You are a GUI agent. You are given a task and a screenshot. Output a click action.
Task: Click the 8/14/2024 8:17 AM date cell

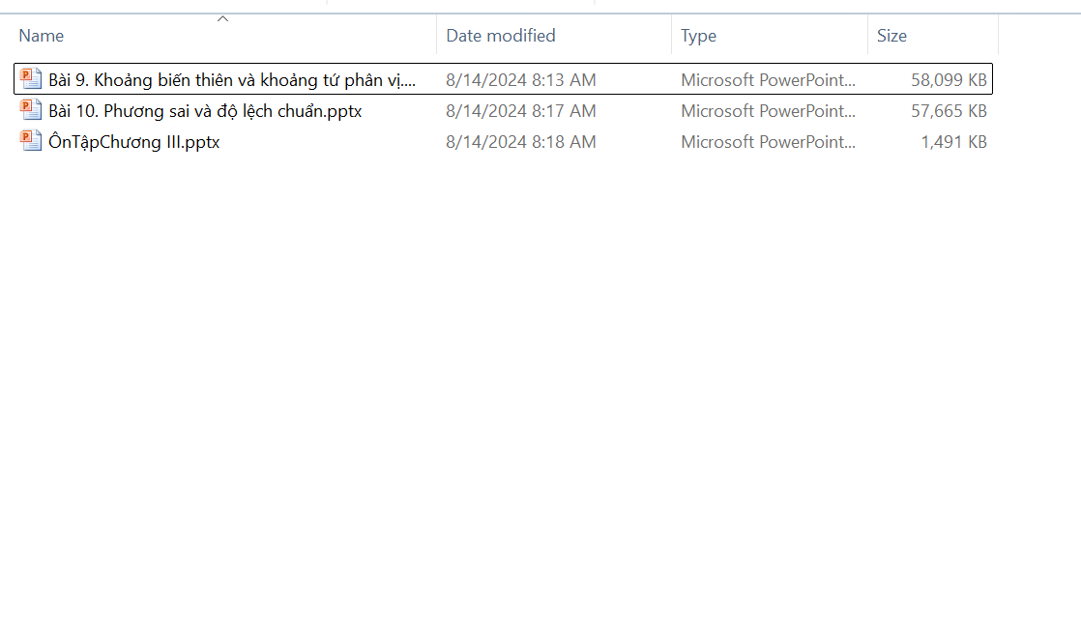pyautogui.click(x=520, y=111)
